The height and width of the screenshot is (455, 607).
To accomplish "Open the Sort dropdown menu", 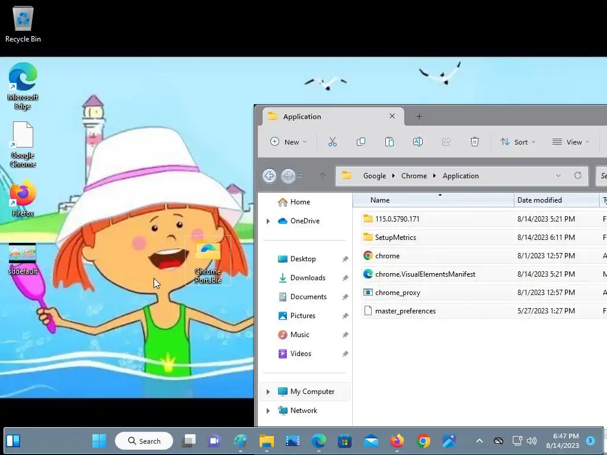I will pyautogui.click(x=517, y=142).
